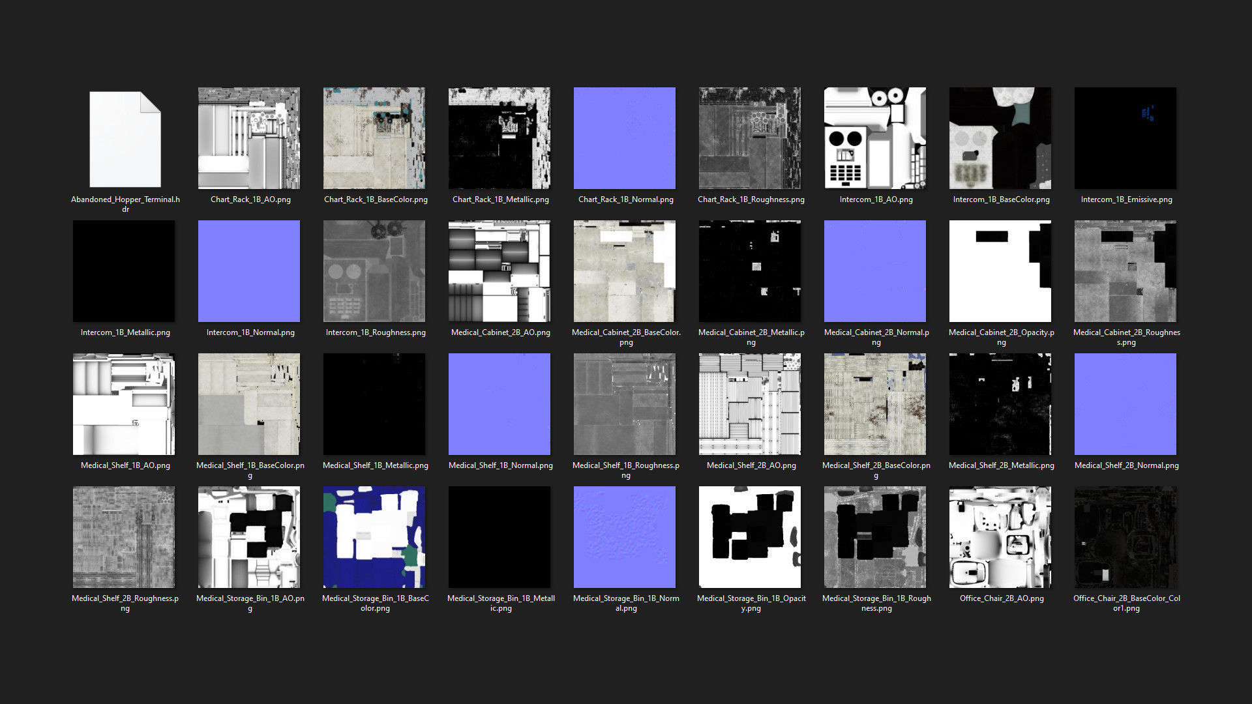
Task: Open the Medical_Cabinet_2B_Opacity.png white thumbnail
Action: pyautogui.click(x=1000, y=271)
